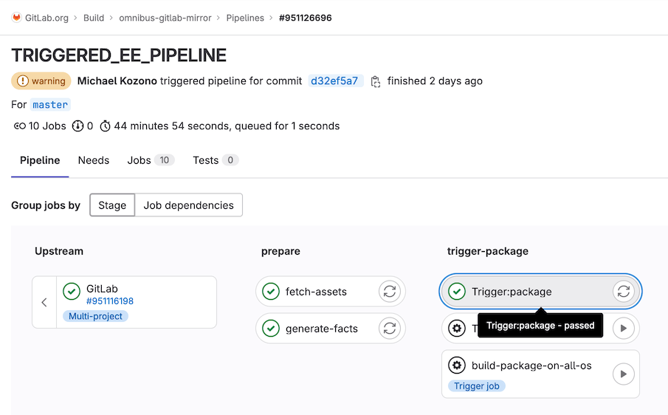The width and height of the screenshot is (668, 415).
Task: Open the Tests tab
Action: (205, 160)
